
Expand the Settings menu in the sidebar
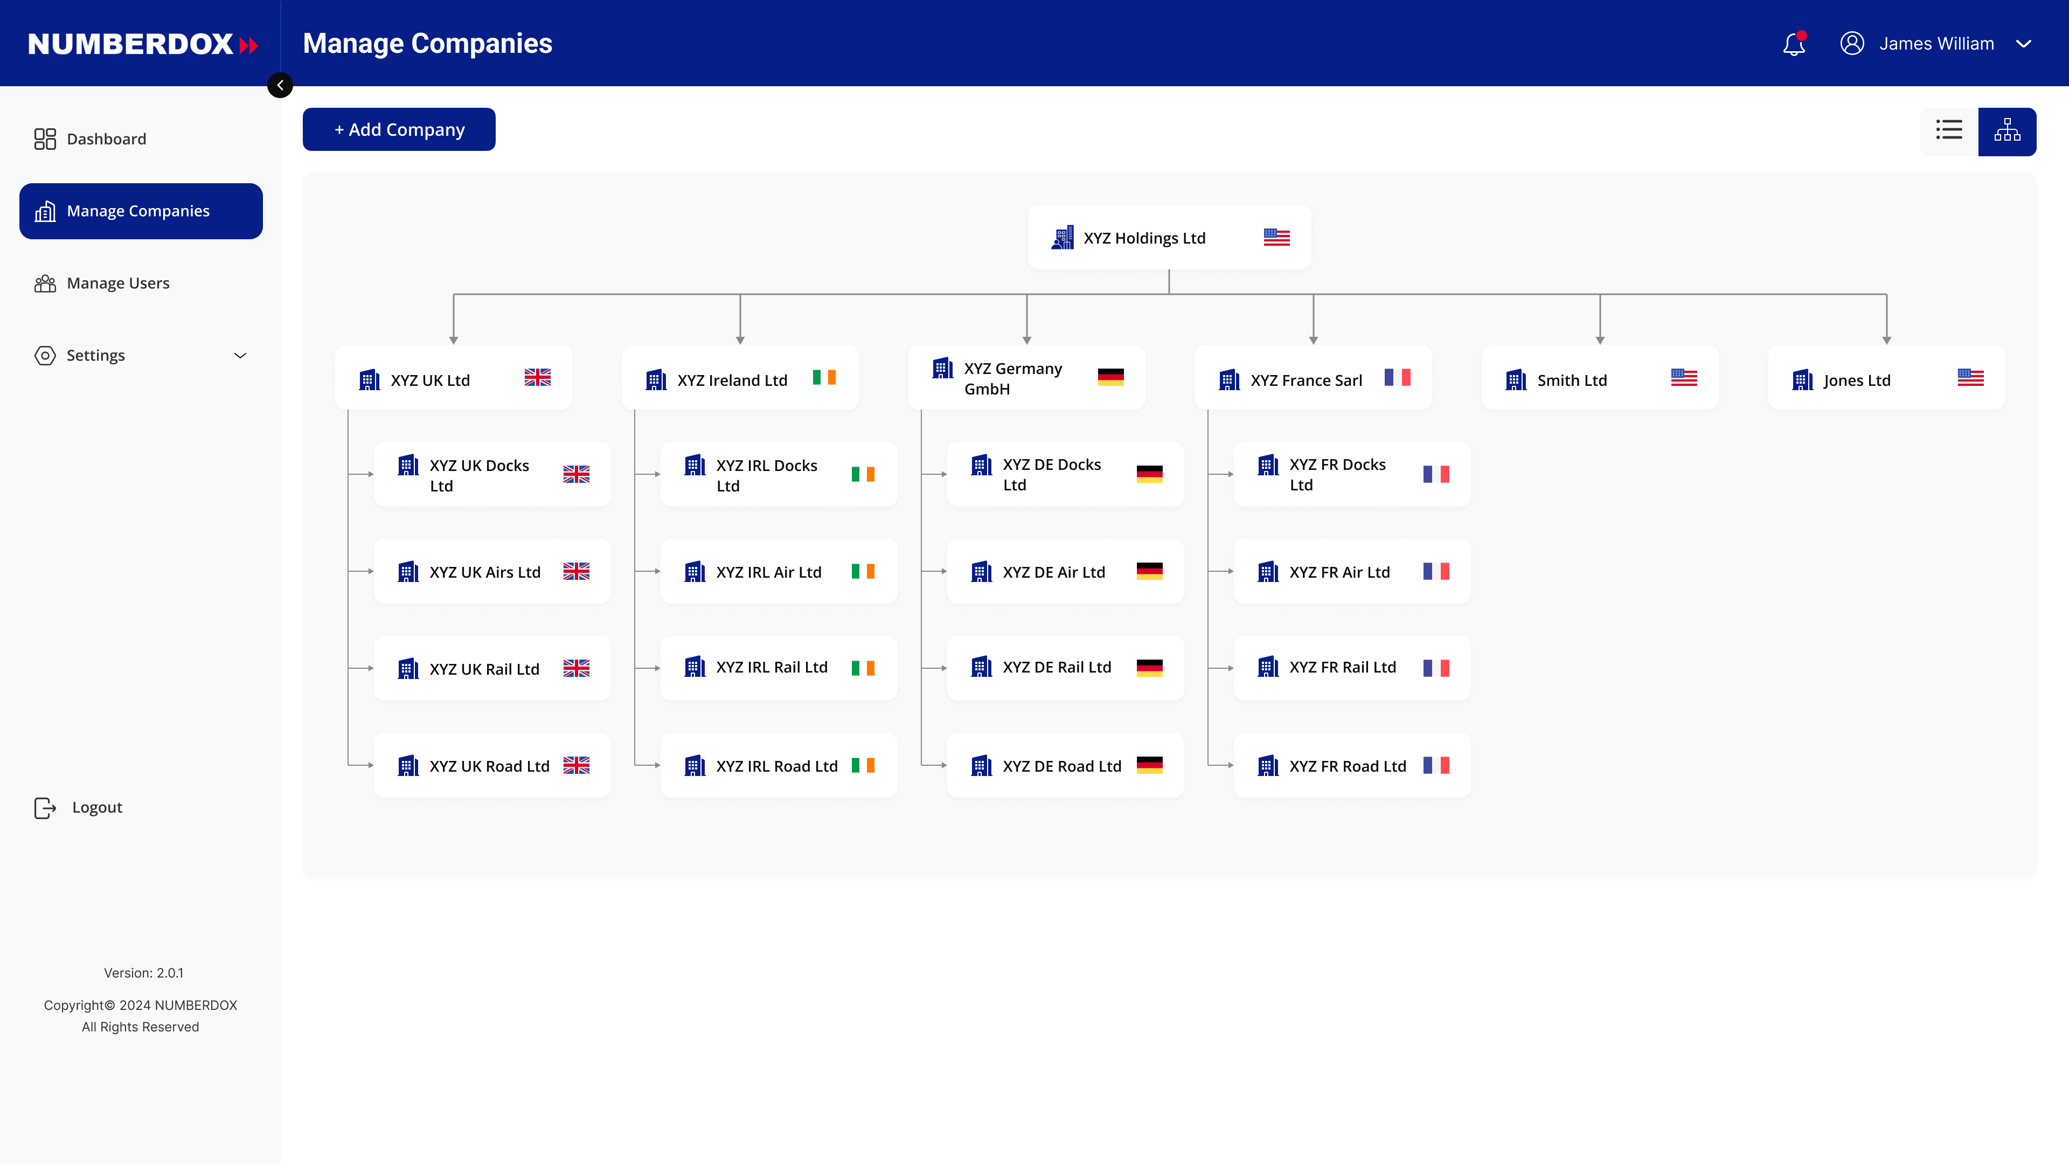click(239, 355)
